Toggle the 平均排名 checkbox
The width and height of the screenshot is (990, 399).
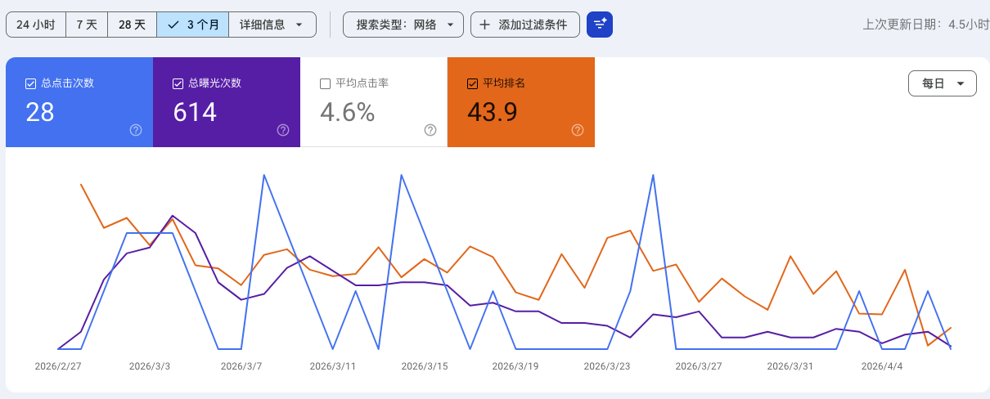(472, 83)
